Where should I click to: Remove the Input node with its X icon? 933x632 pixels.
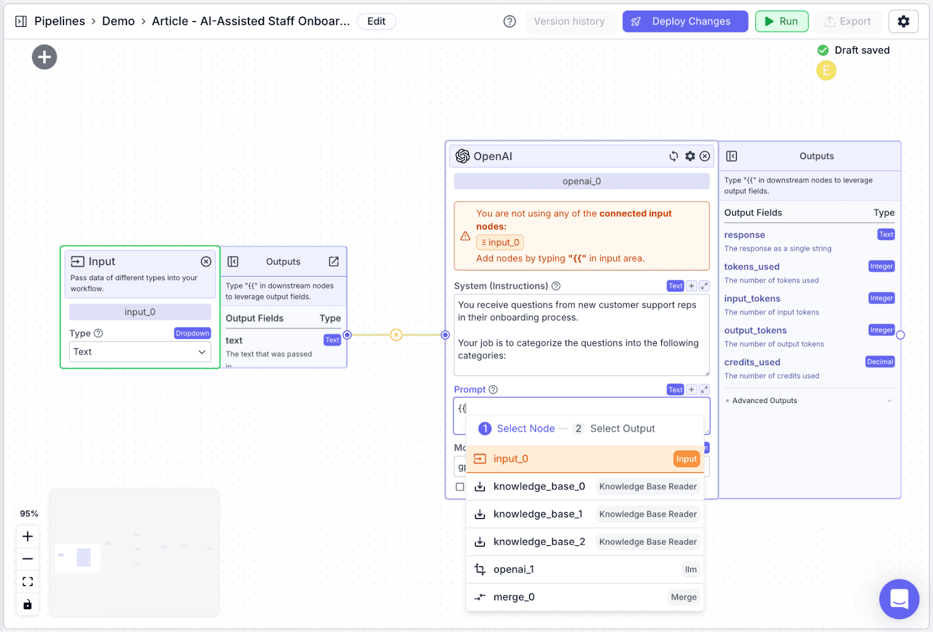206,262
